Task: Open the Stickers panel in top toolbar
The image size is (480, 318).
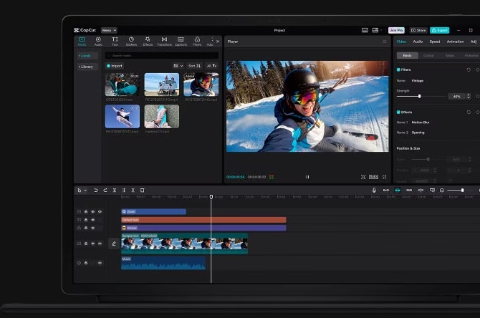Action: pyautogui.click(x=131, y=41)
